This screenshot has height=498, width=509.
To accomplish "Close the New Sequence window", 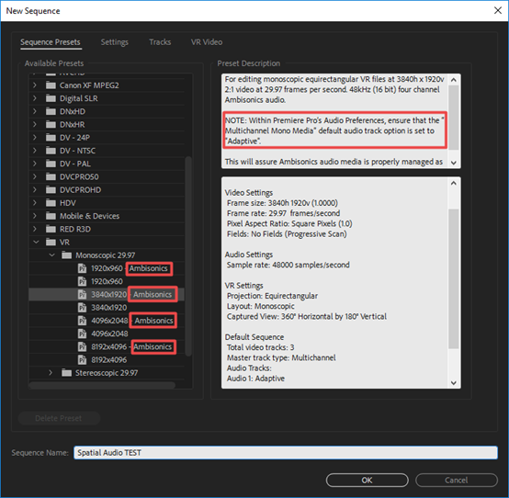I will coord(498,11).
